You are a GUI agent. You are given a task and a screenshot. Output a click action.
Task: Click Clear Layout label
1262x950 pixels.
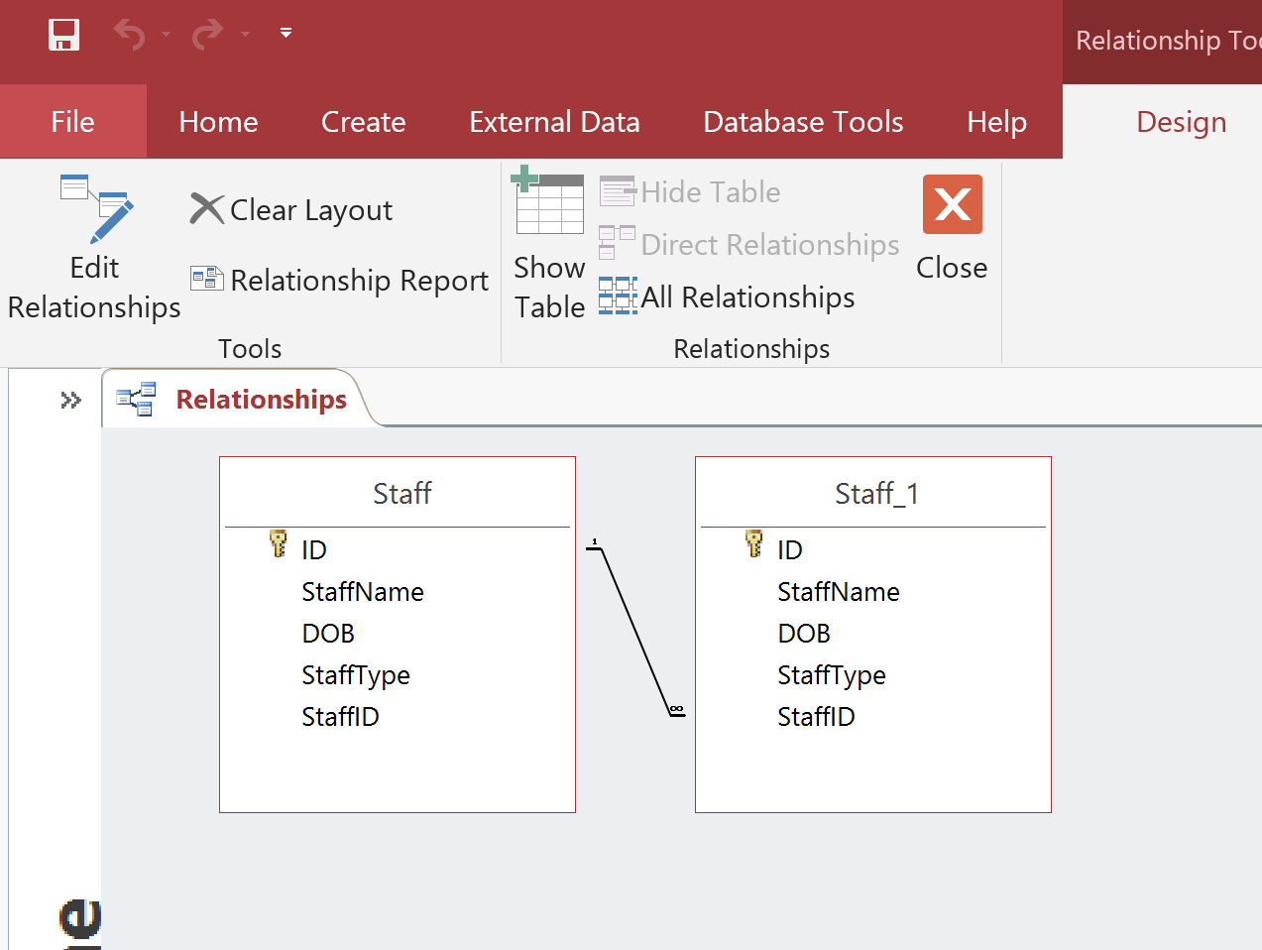[311, 210]
